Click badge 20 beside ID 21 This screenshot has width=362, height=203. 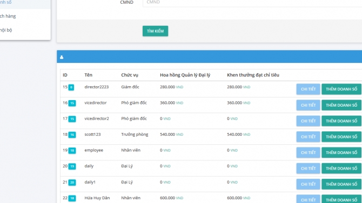72,183
